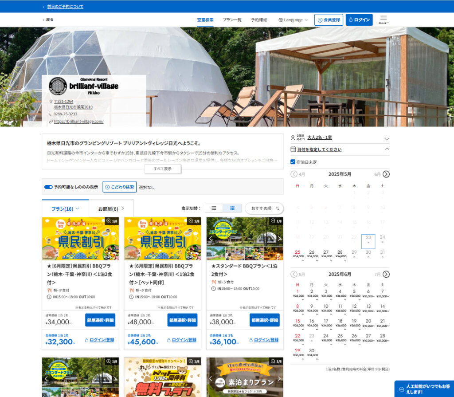Click the person icon by guest count
This screenshot has height=397, width=454.
(x=293, y=138)
